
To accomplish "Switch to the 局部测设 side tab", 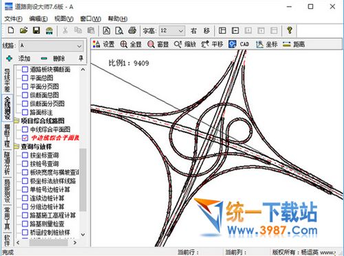I will [7, 191].
